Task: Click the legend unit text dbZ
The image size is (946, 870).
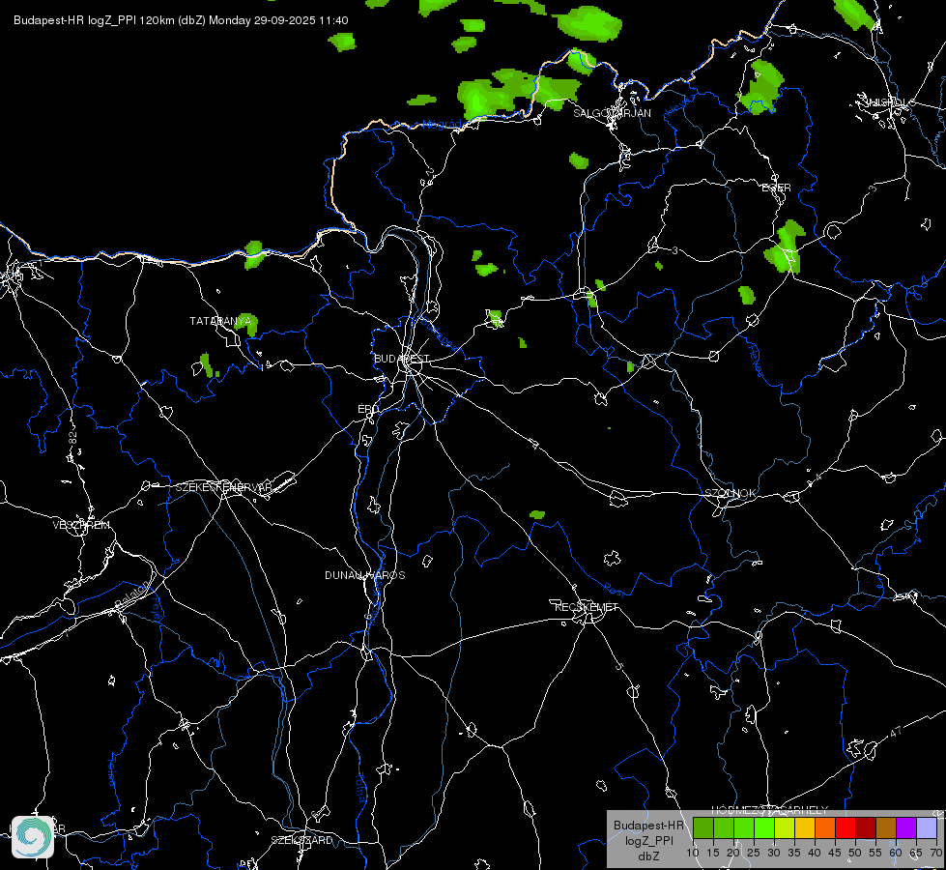Action: pos(648,856)
